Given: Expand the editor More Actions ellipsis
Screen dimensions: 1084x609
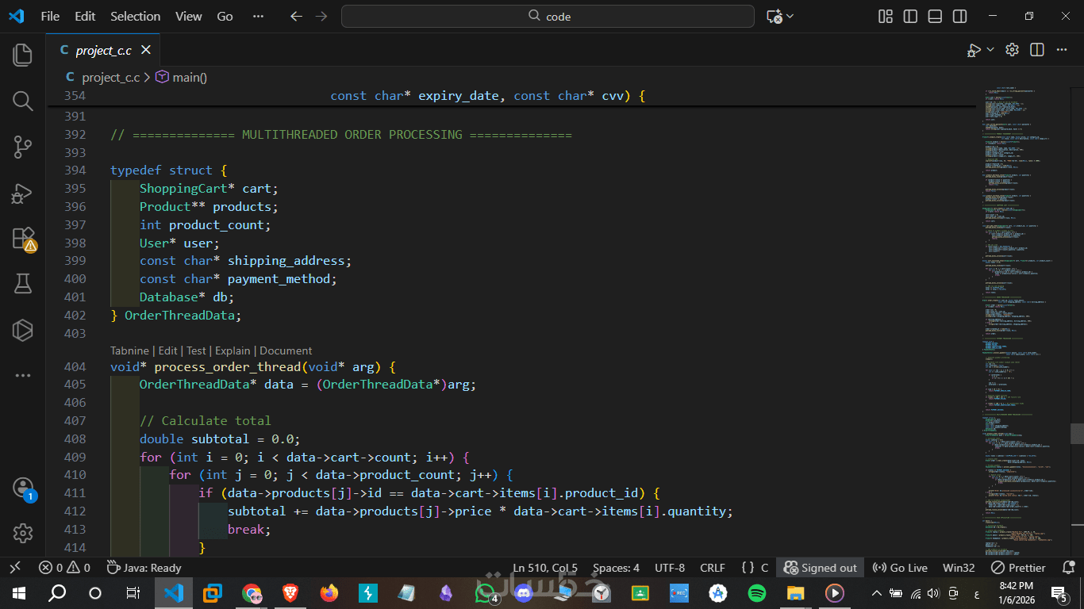Looking at the screenshot, I should (1062, 50).
